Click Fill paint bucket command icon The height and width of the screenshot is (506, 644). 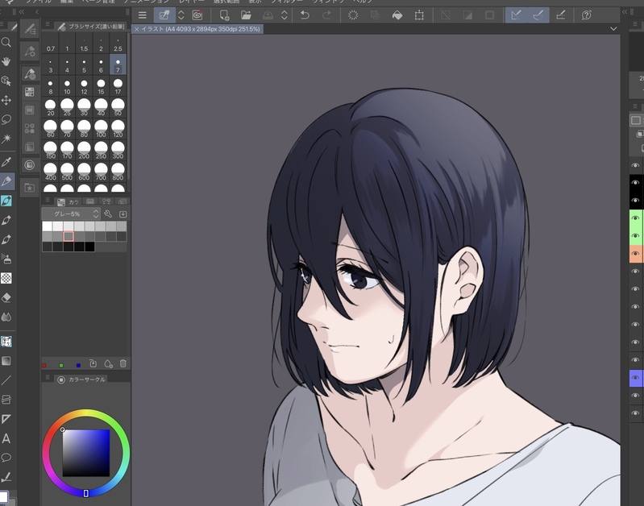pyautogui.click(x=397, y=15)
